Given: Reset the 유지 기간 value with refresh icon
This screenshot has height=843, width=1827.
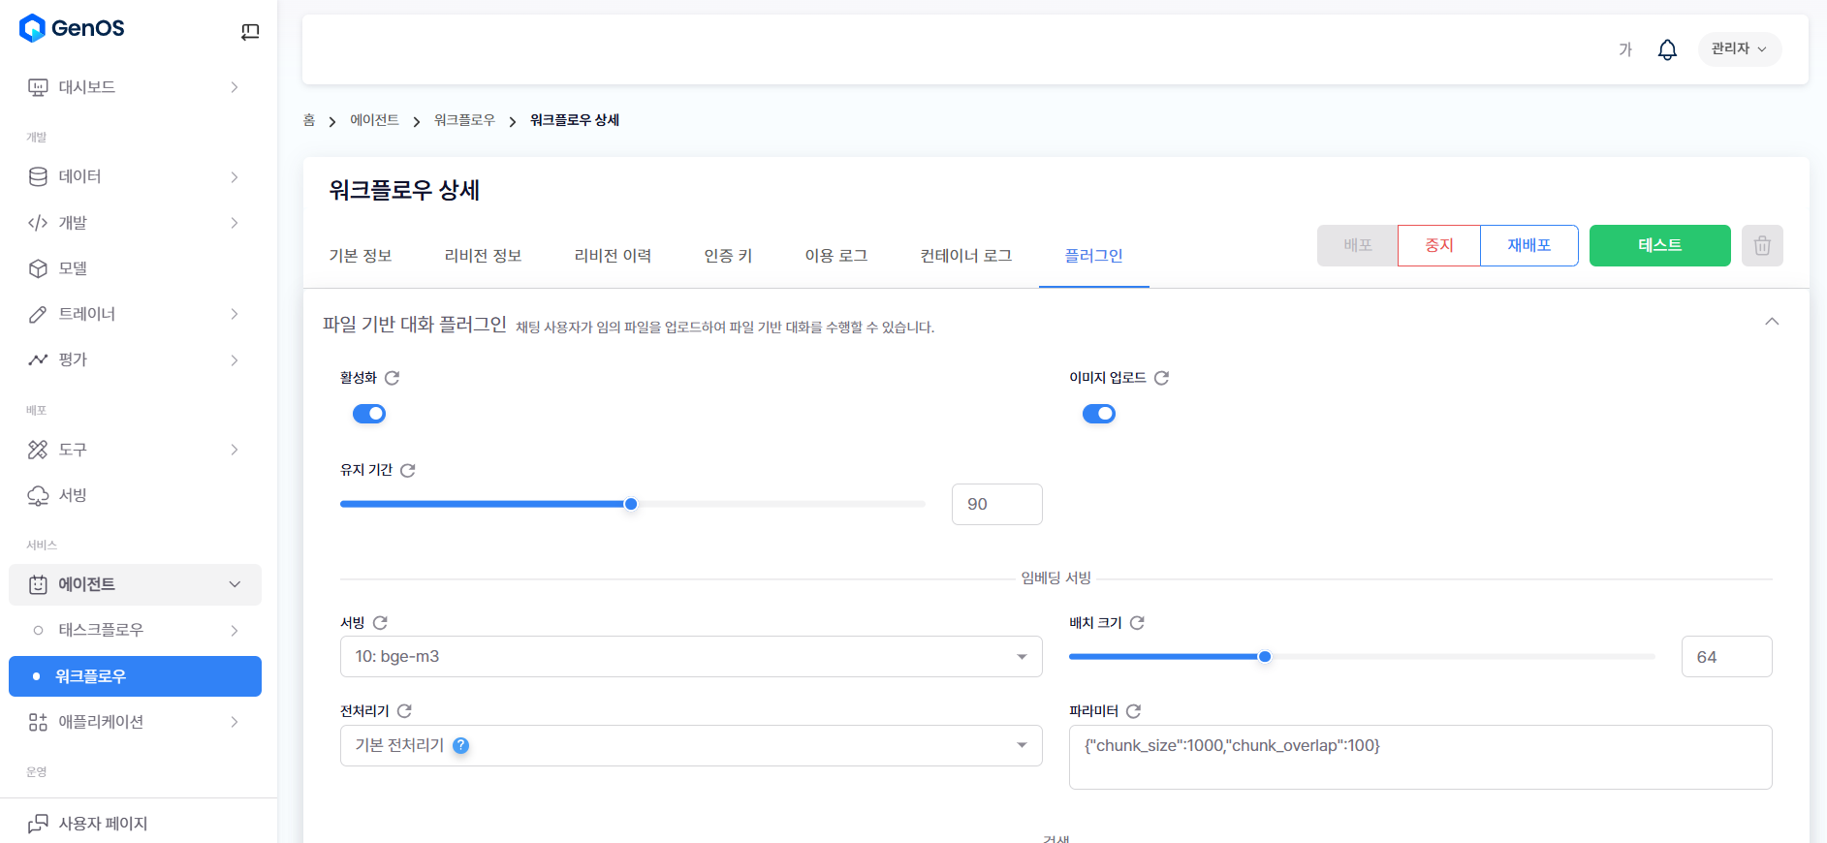Looking at the screenshot, I should pos(408,470).
